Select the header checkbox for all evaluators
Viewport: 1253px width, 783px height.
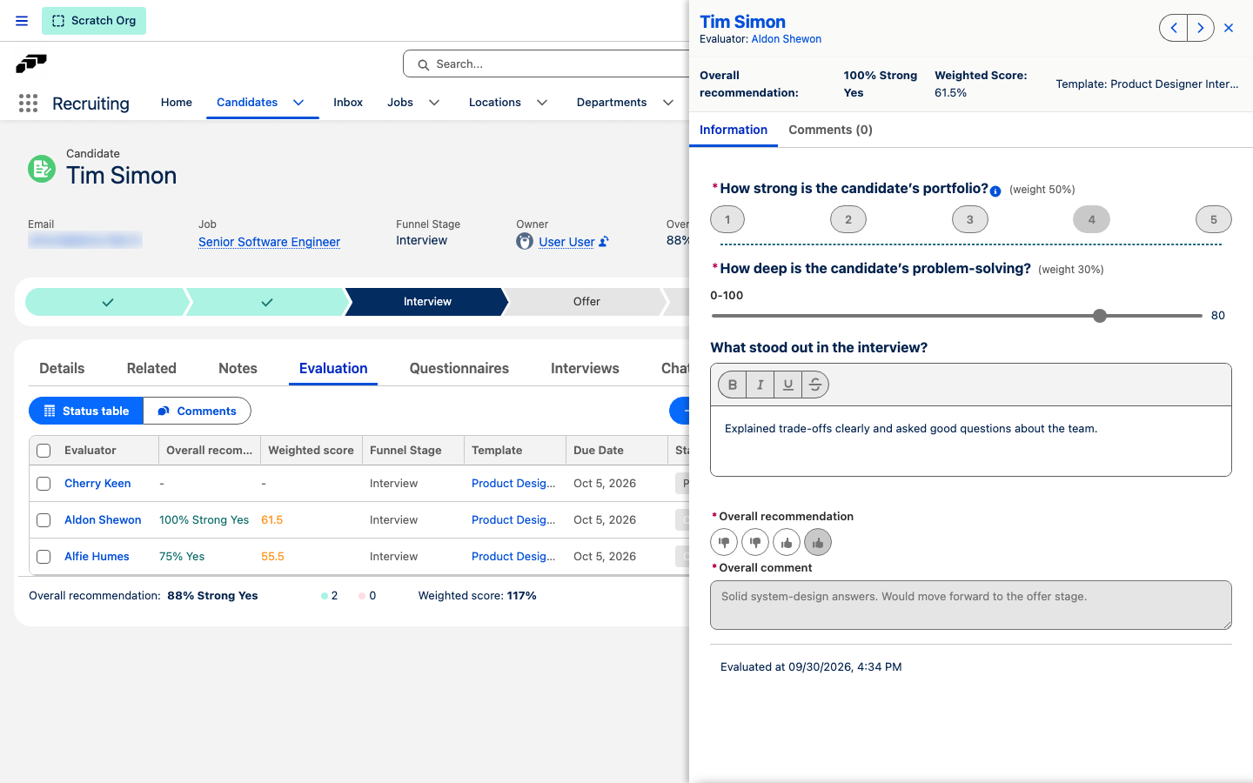point(44,451)
